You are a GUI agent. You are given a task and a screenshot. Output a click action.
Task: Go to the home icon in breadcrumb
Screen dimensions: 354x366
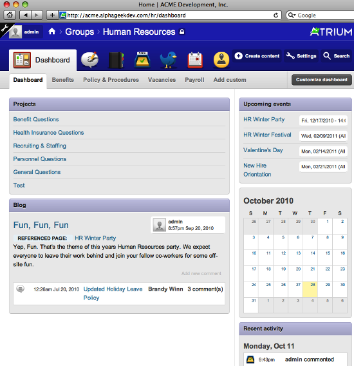(51, 32)
